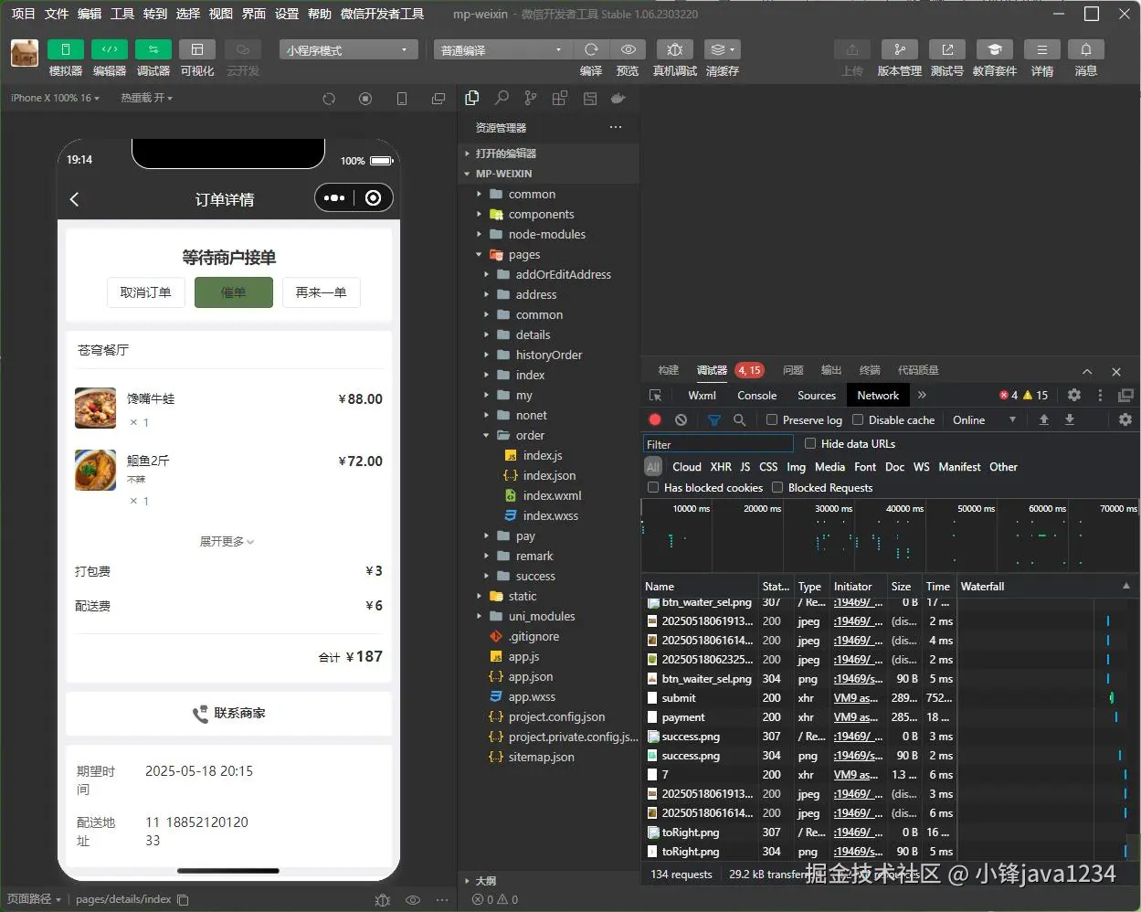
Task: Open search in the editor sidebar
Action: pyautogui.click(x=502, y=98)
